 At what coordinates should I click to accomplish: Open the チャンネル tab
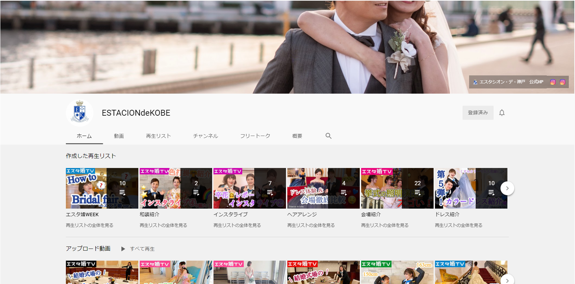(x=206, y=136)
